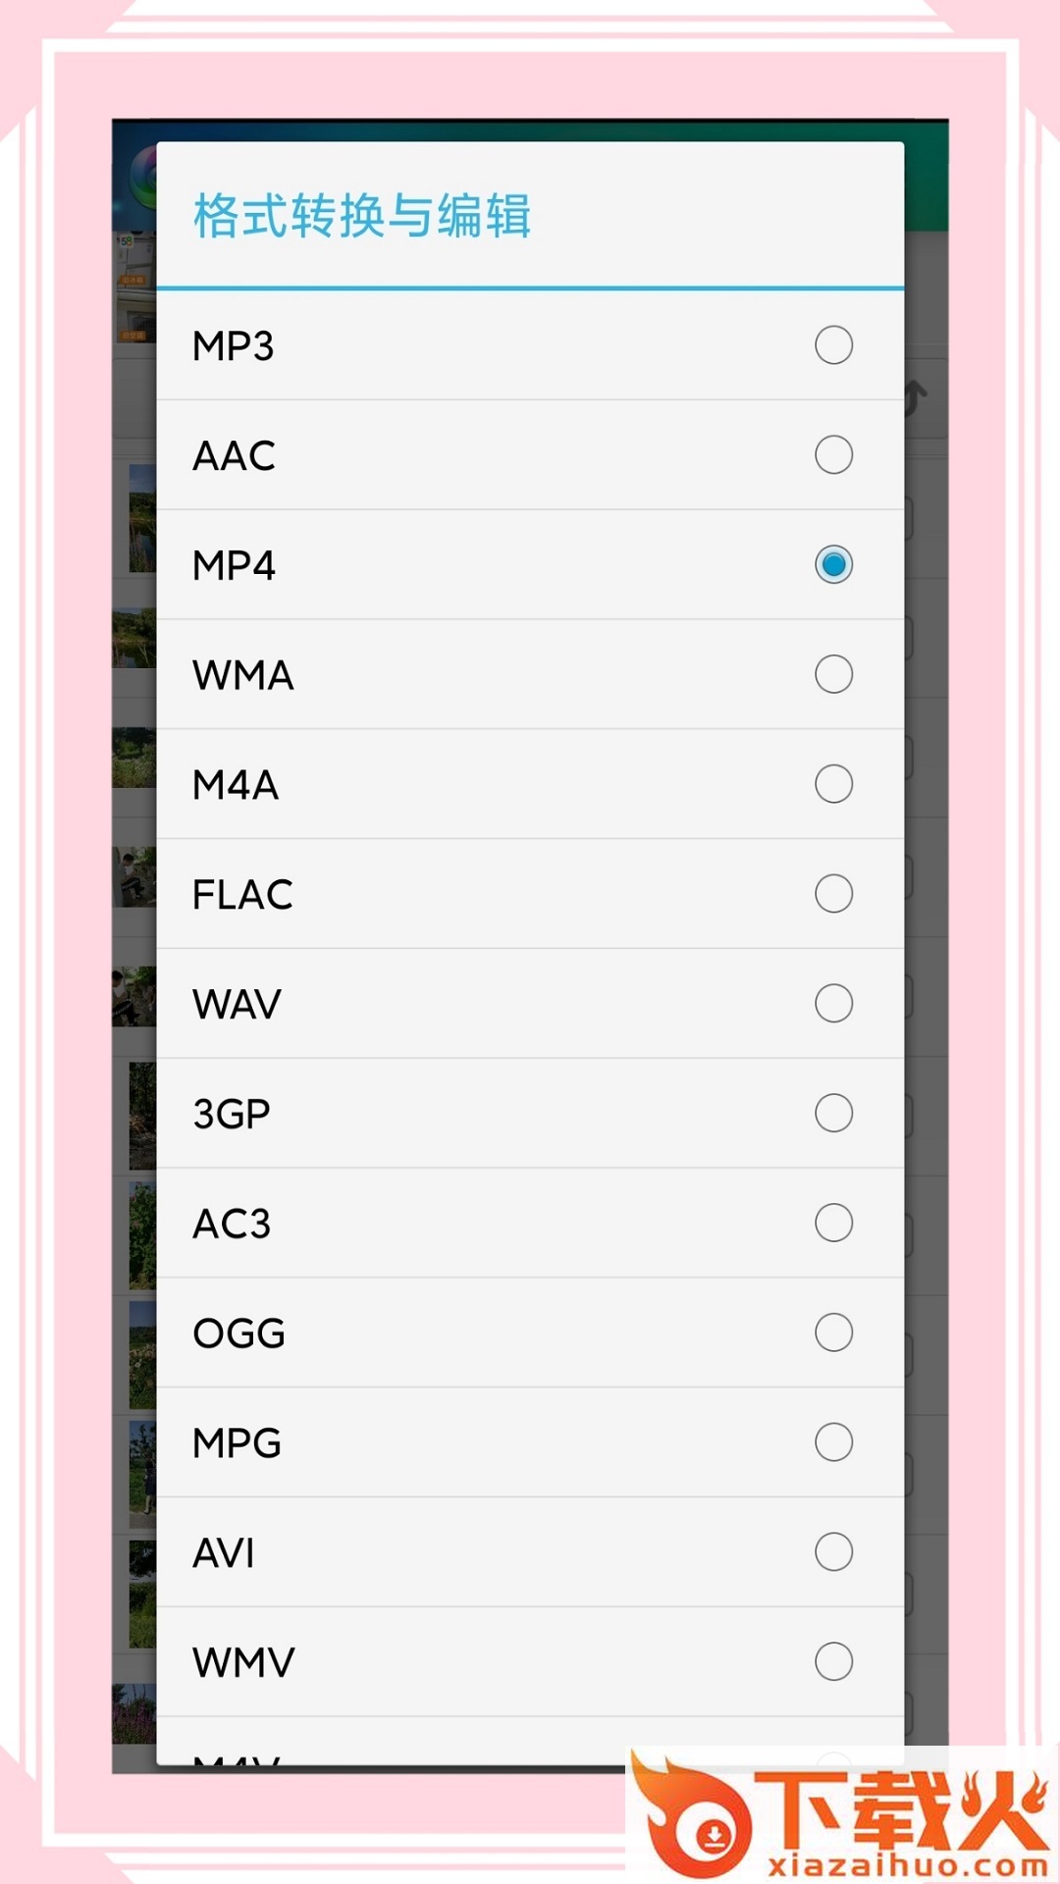This screenshot has width=1060, height=1884.
Task: Tap the AC3 format label
Action: click(232, 1224)
